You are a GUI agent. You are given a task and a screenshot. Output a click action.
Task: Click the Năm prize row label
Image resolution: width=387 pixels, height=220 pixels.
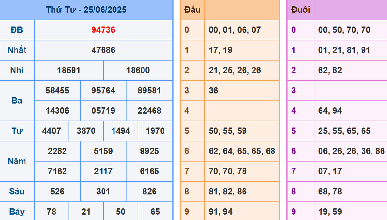click(x=17, y=161)
